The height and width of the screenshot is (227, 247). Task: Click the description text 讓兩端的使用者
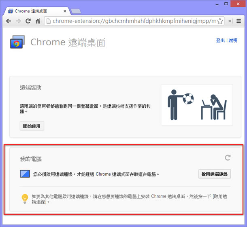[x=85, y=108]
